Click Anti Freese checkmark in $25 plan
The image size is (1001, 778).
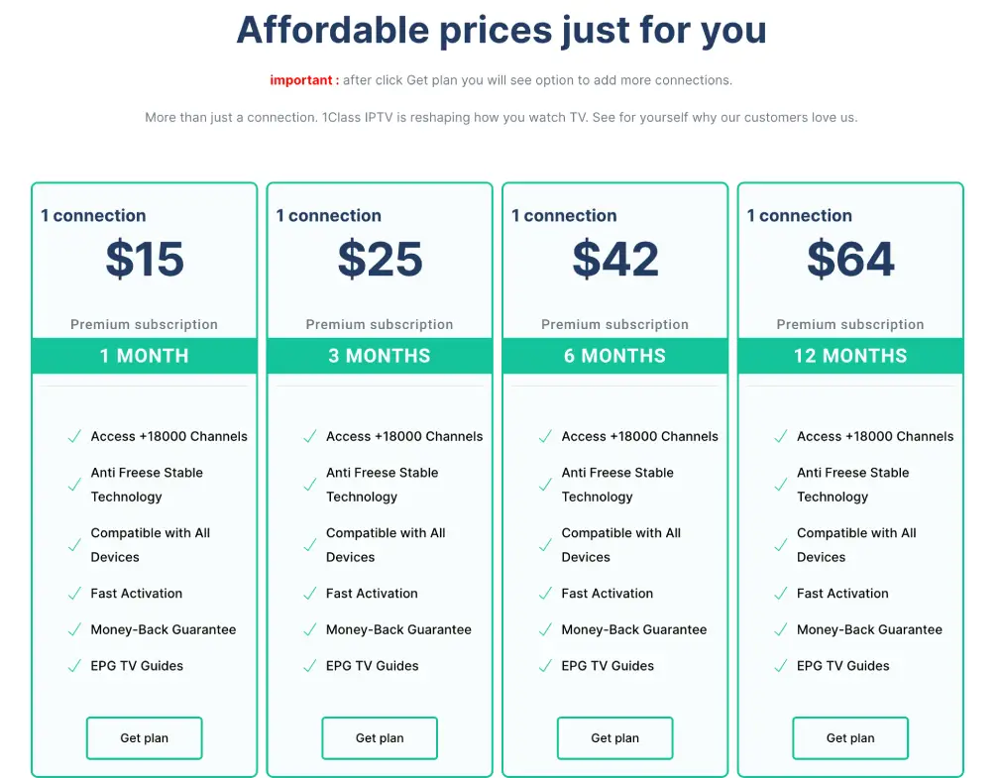pyautogui.click(x=310, y=485)
